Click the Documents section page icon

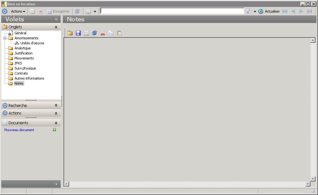click(5, 123)
